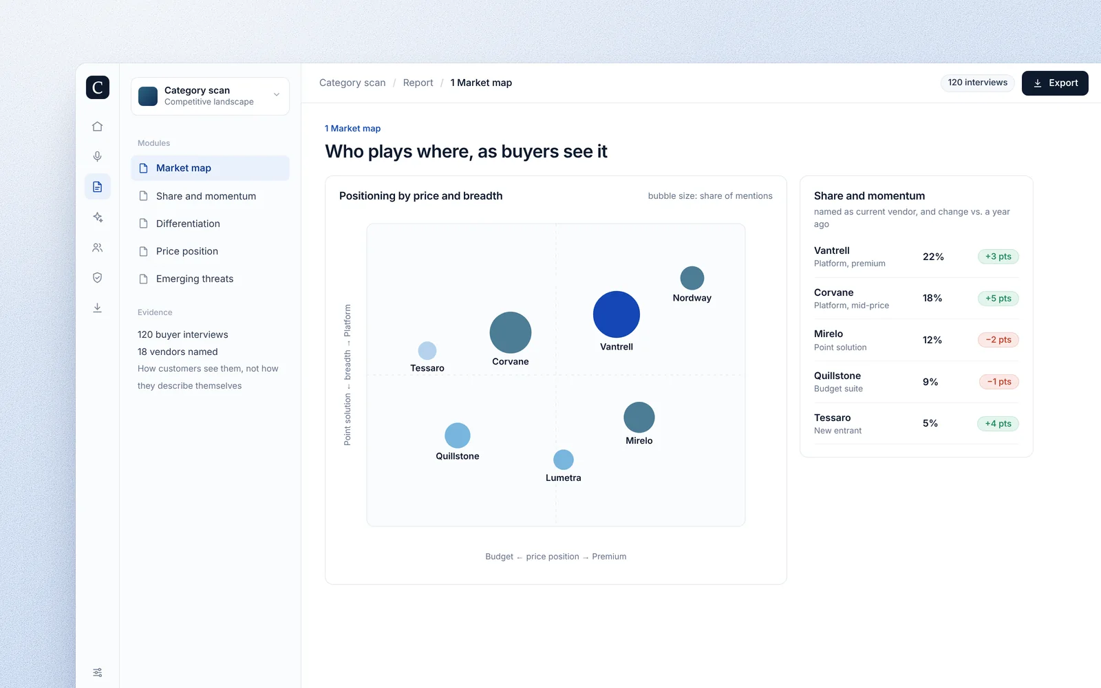
Task: Click the 120 interviews badge
Action: point(977,83)
